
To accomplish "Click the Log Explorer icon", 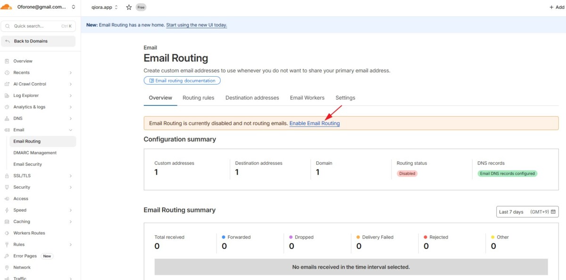I will click(x=7, y=96).
